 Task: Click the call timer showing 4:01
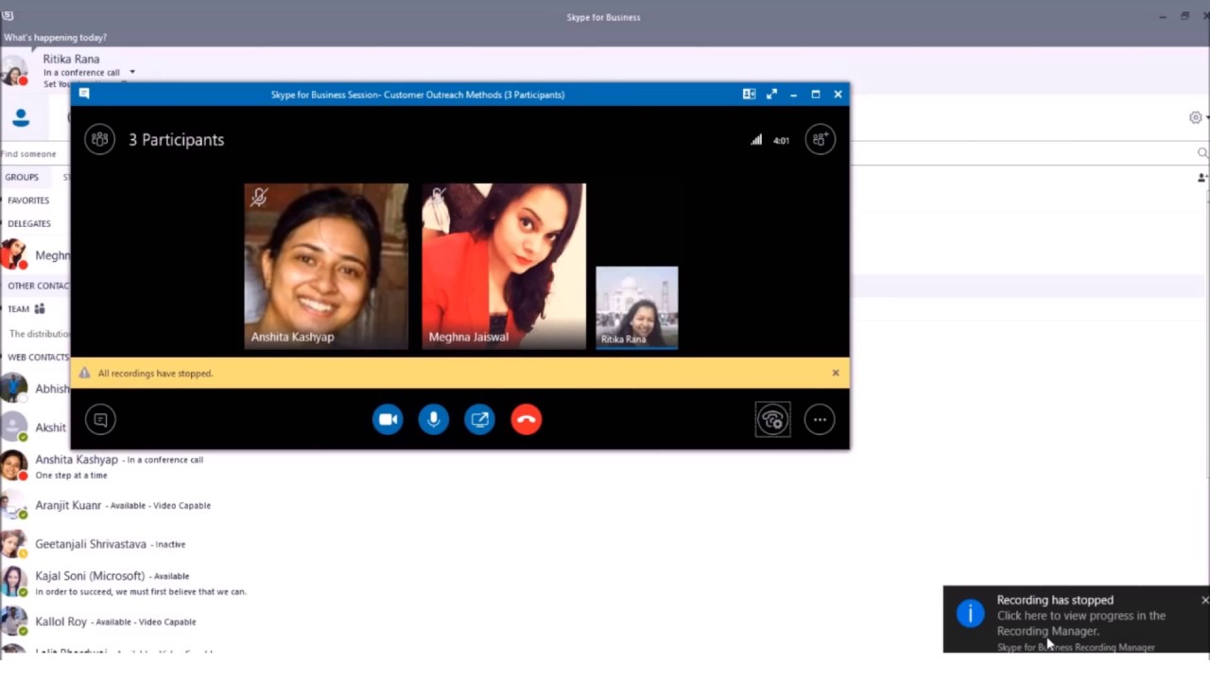tap(781, 140)
